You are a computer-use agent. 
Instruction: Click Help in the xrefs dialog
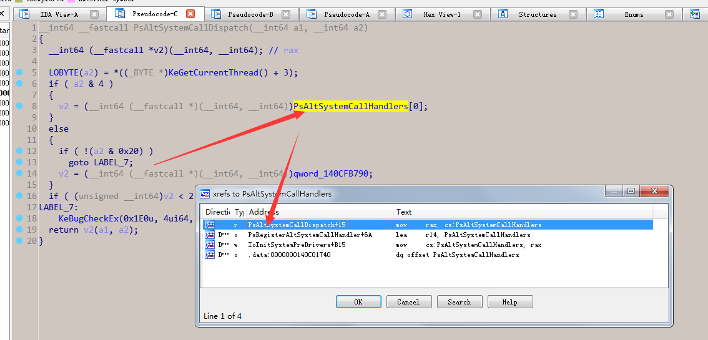click(x=510, y=302)
